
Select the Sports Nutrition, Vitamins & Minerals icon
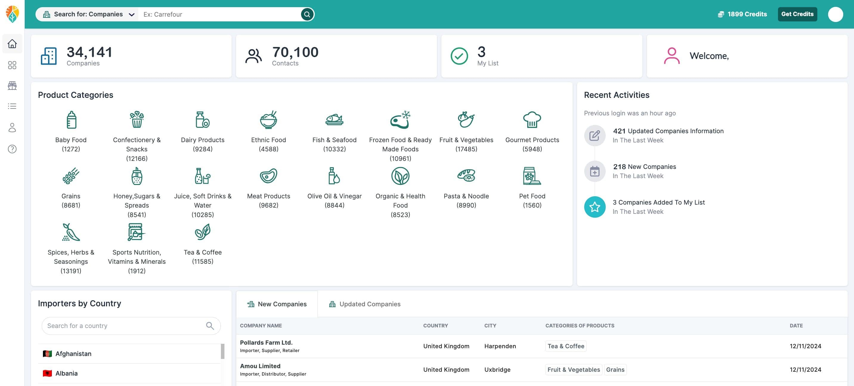(x=137, y=232)
